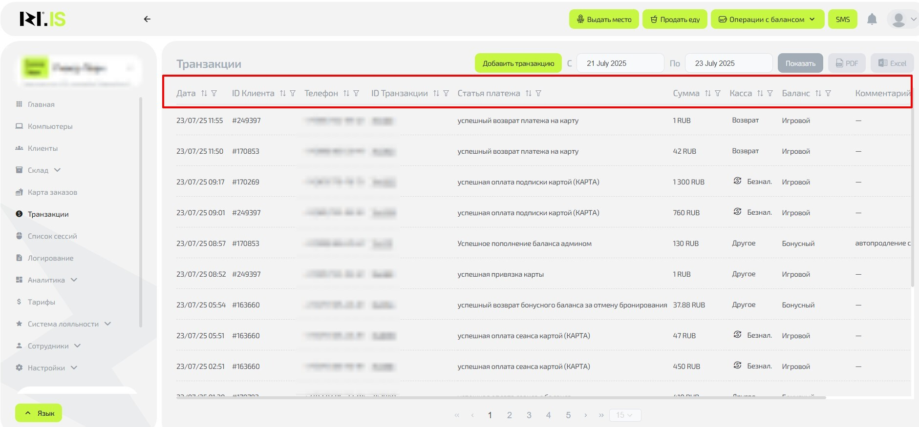Click the start date field 21 July 2025
The image size is (919, 427).
click(x=620, y=63)
